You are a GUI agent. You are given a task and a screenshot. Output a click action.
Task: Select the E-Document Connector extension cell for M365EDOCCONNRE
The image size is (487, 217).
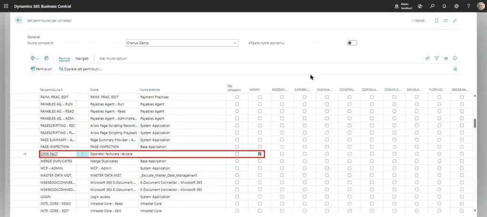[x=183, y=182]
